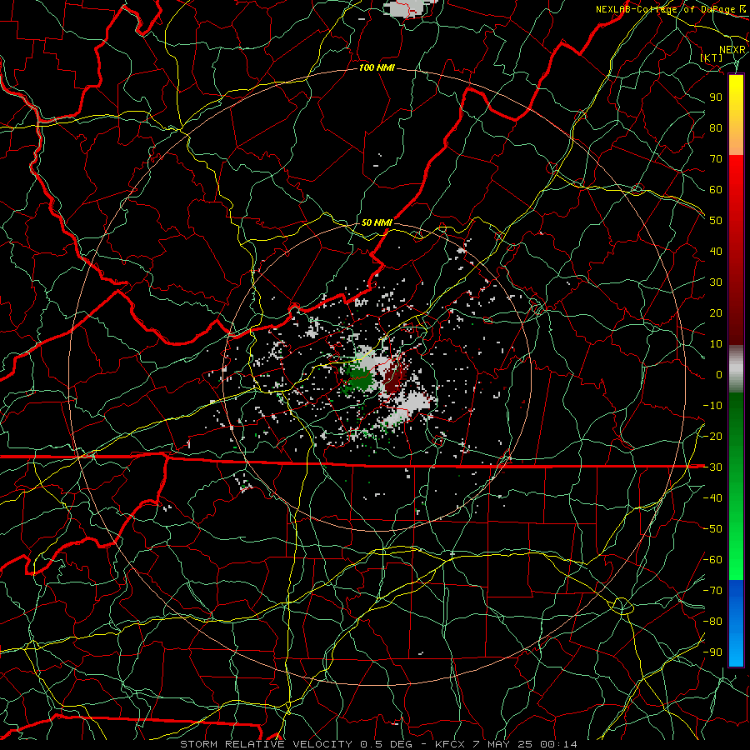Click the 40 value on velocity scale
This screenshot has height=750, width=750.
click(716, 252)
